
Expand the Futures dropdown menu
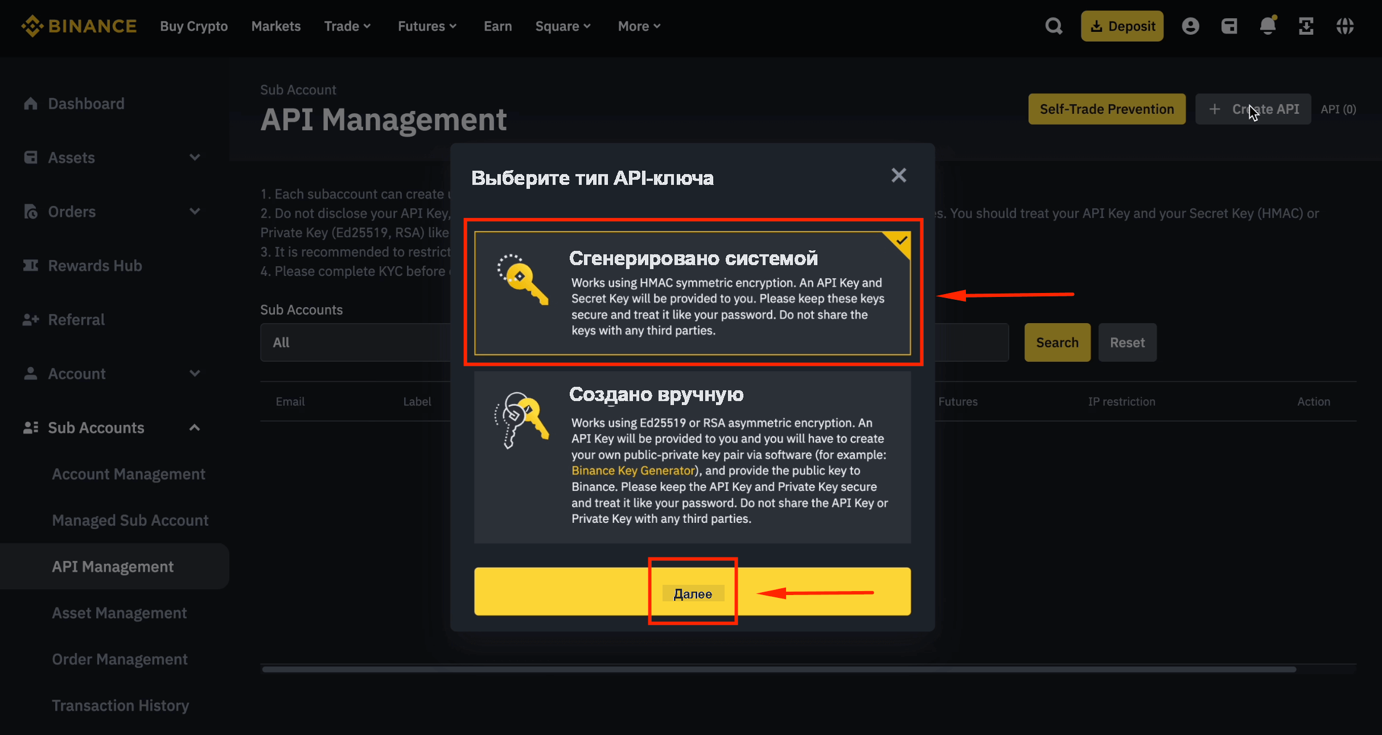point(427,26)
